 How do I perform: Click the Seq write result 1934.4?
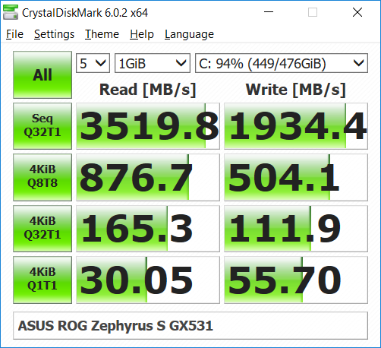(296, 126)
